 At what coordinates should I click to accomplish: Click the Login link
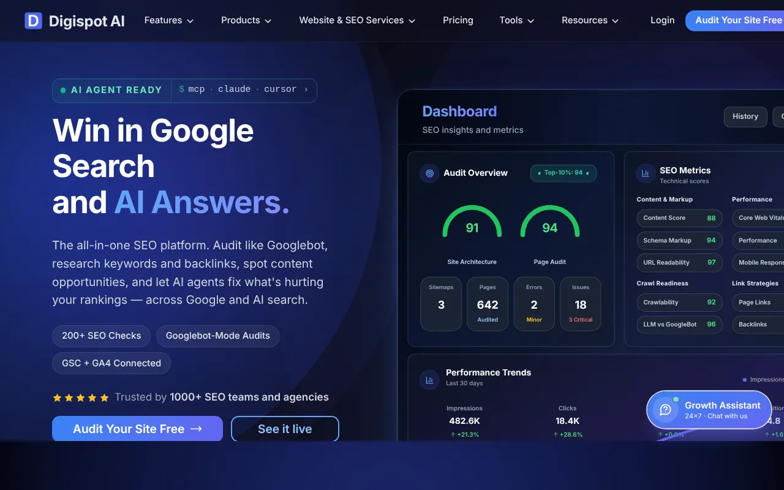663,20
